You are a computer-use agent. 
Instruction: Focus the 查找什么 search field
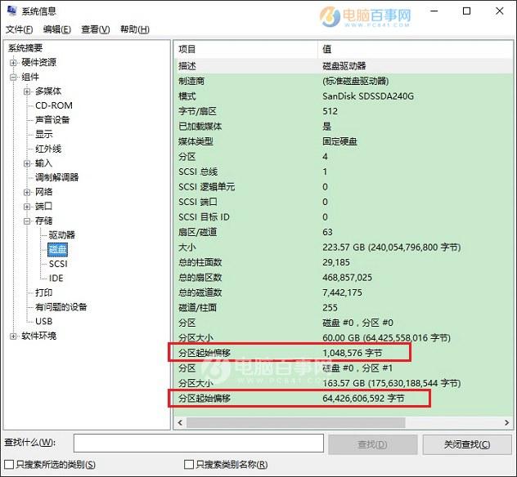(199, 443)
